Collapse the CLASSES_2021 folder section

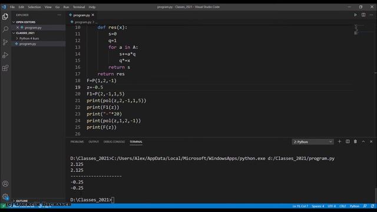[25, 33]
